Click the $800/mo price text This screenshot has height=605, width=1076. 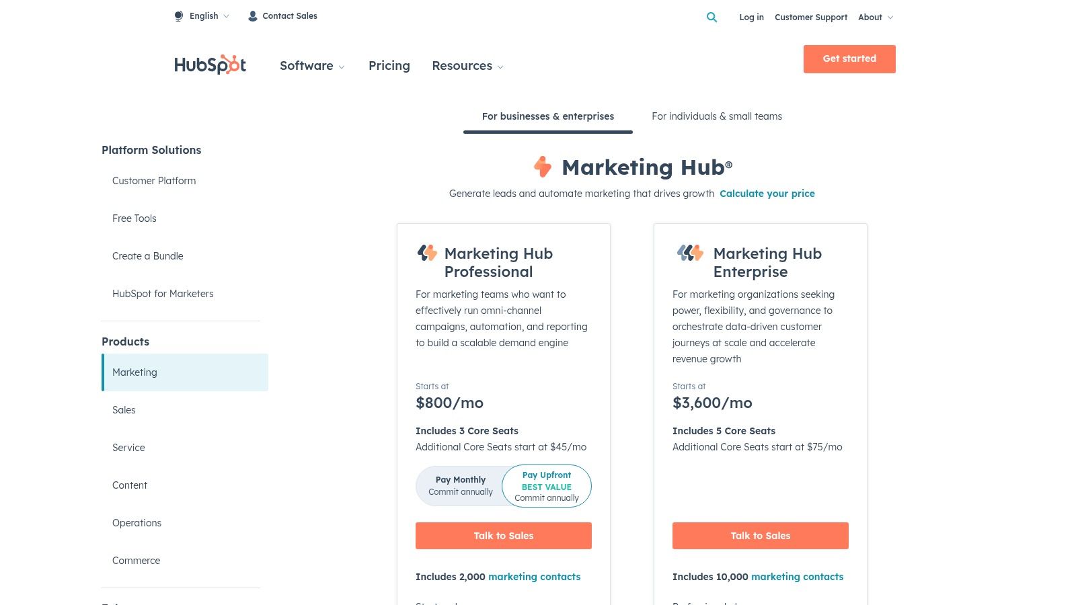click(x=449, y=403)
